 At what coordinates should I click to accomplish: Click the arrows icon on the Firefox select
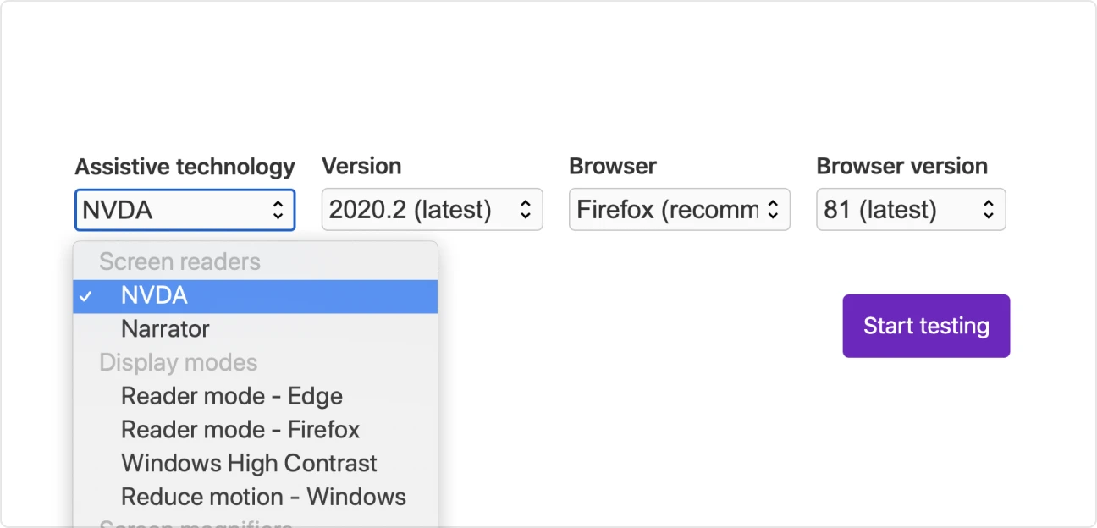pos(772,210)
